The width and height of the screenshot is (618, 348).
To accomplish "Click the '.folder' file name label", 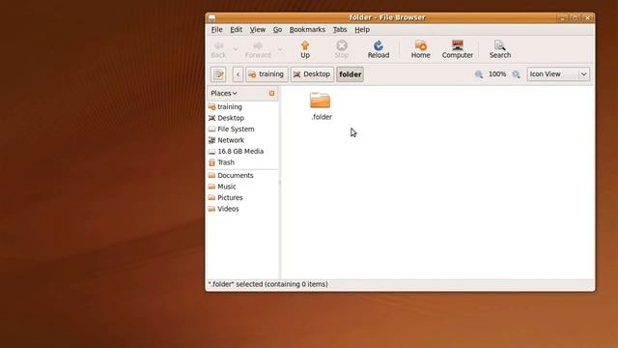I will pos(322,117).
